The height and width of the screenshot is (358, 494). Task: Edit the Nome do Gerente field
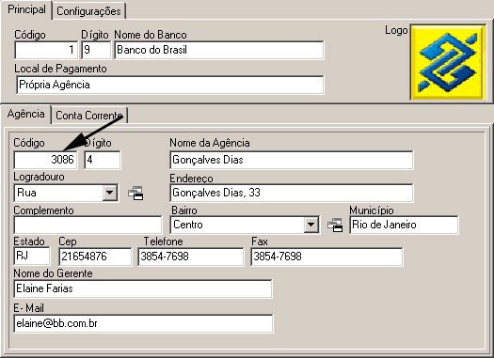pos(143,288)
